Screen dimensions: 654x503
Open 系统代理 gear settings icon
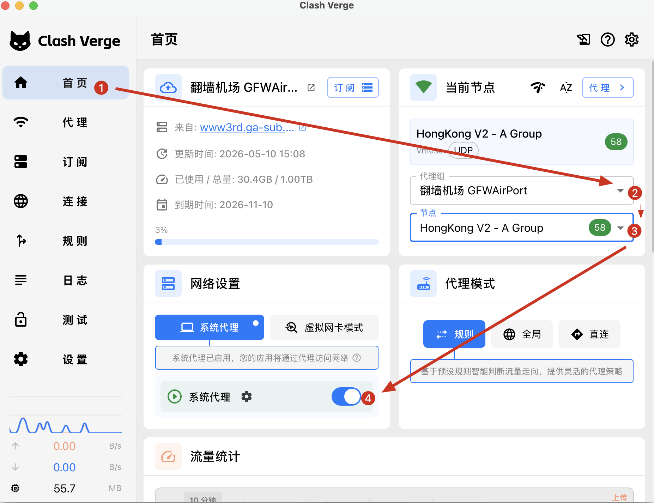pyautogui.click(x=247, y=396)
